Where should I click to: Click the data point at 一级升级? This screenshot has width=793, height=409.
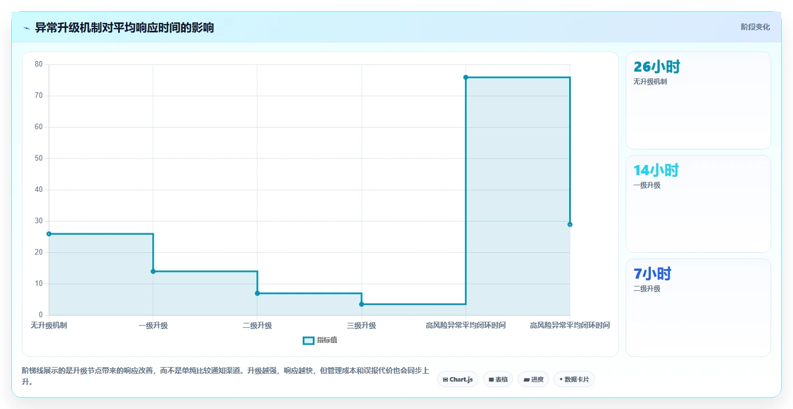tap(153, 271)
